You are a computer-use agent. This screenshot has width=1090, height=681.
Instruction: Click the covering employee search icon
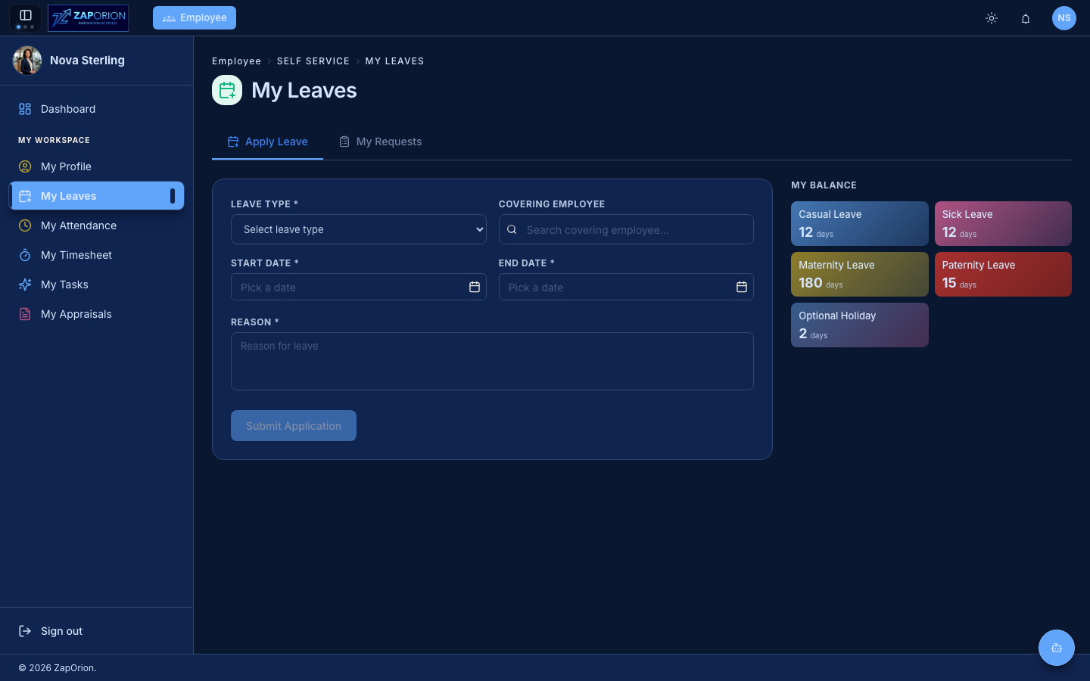coord(512,229)
